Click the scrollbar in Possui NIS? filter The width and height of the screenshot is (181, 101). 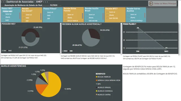[x=20, y=16]
